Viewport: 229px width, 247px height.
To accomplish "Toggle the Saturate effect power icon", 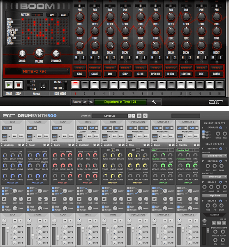I will [220, 128].
